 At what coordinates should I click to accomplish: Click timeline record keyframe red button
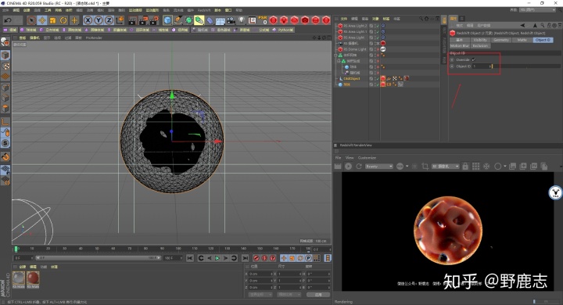coord(256,258)
